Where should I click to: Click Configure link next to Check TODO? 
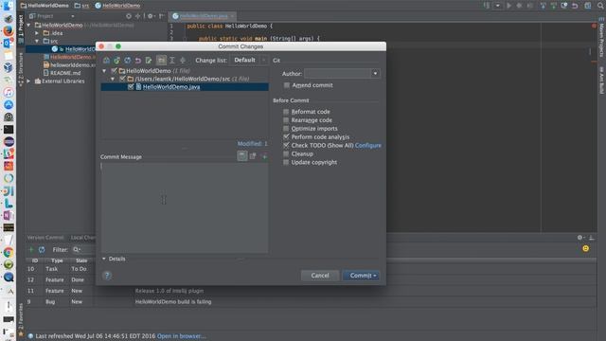click(x=368, y=145)
